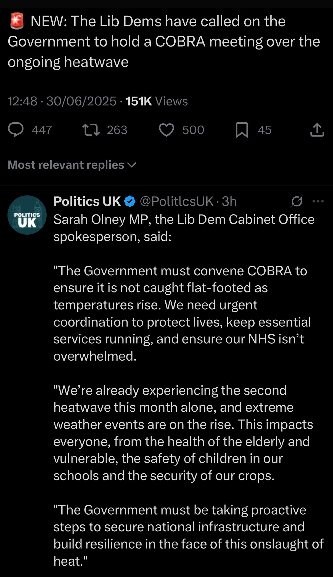Repost this tweet using the arrows icon
The image size is (333, 577).
(91, 130)
